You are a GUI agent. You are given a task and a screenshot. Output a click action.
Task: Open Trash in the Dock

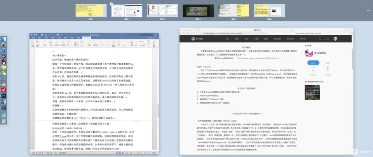(x=3, y=121)
